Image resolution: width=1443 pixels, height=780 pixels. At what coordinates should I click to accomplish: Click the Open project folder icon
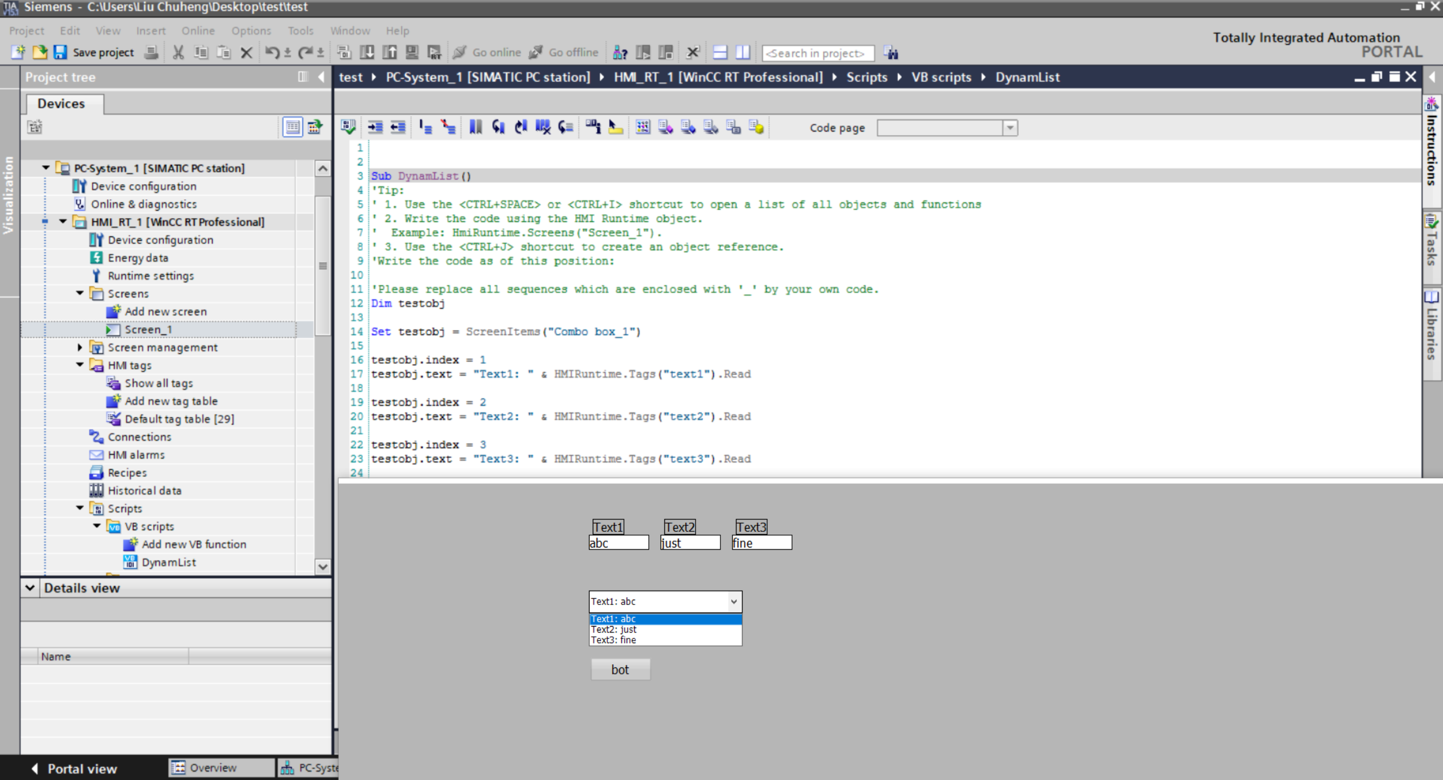tap(40, 52)
